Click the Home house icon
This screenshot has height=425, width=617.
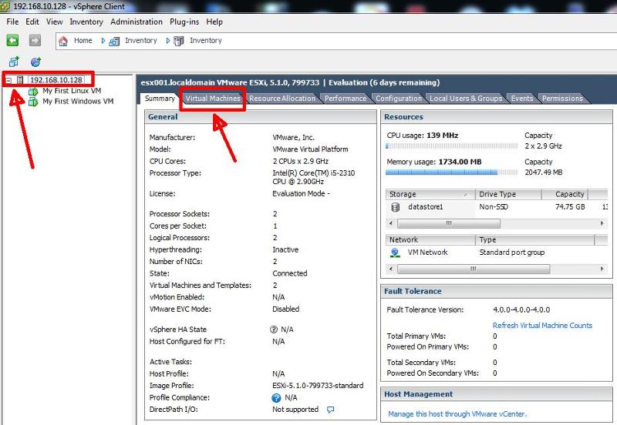[x=63, y=41]
